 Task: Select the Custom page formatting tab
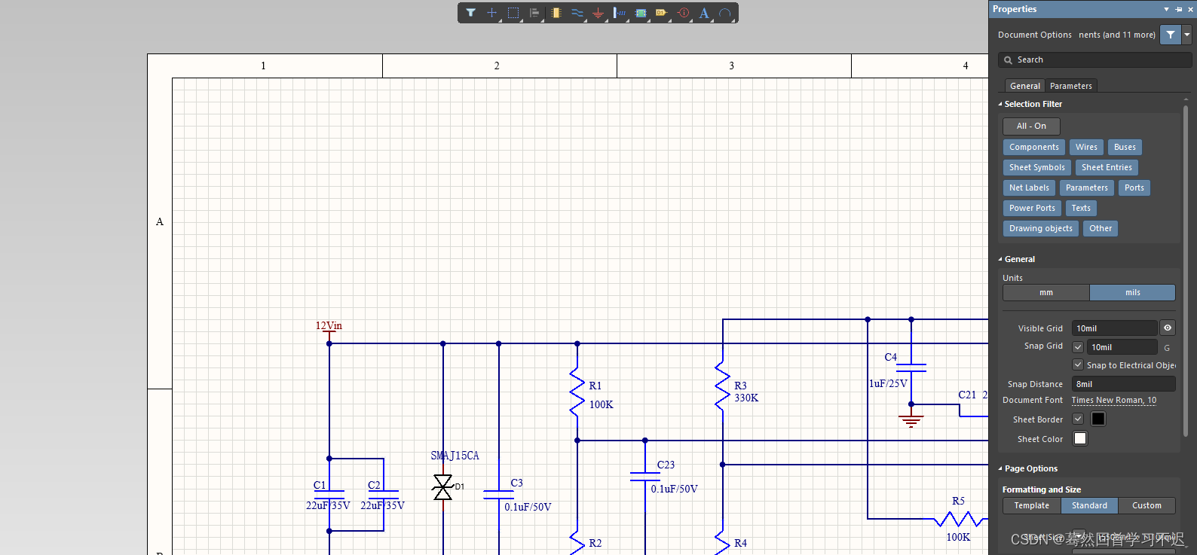coord(1146,505)
